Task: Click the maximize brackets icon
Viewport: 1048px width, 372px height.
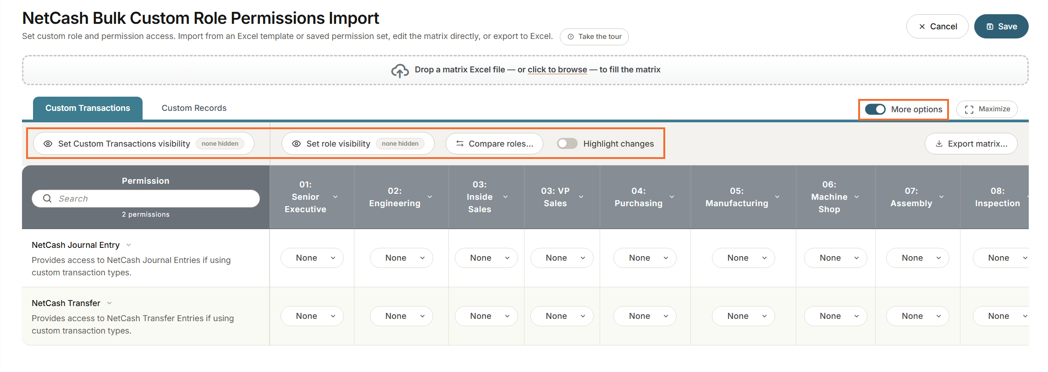Action: tap(969, 109)
